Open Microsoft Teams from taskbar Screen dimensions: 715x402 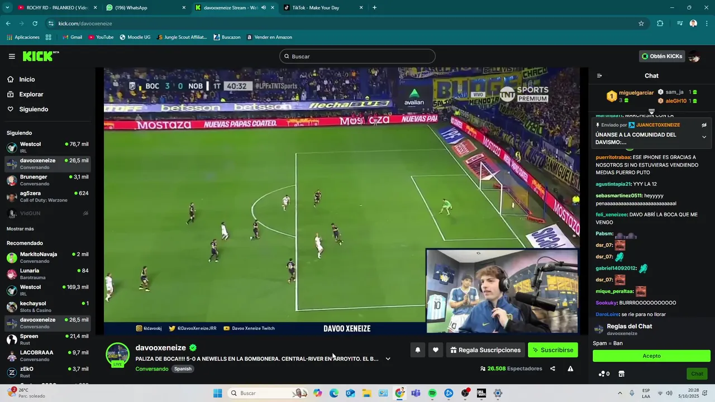416,393
